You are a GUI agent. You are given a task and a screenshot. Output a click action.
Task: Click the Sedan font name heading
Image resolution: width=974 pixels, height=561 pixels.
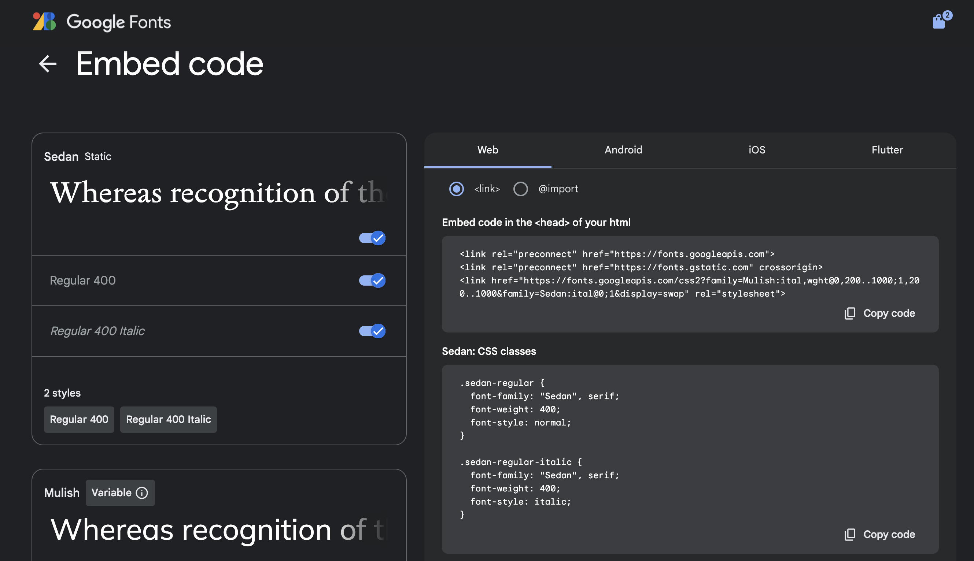coord(61,156)
